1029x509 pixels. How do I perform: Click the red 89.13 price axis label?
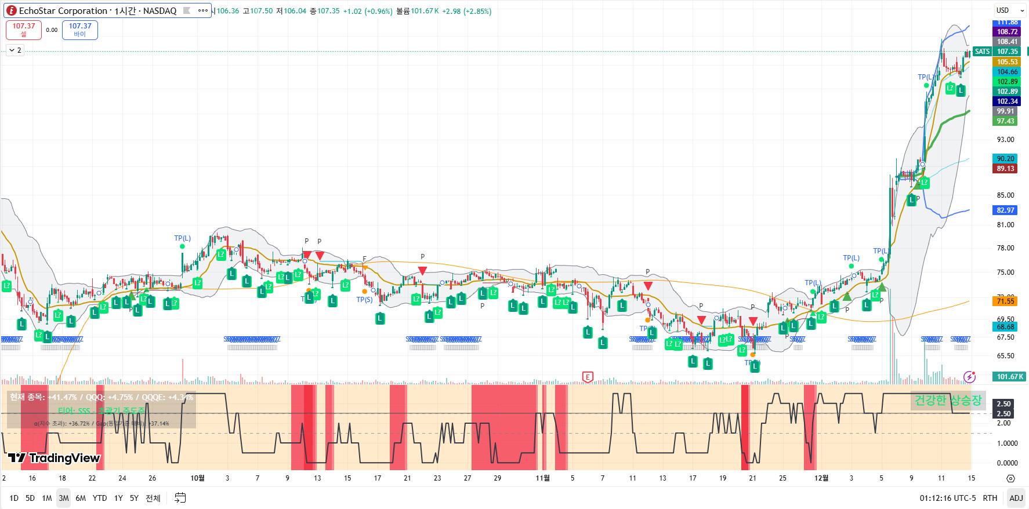[x=1006, y=169]
